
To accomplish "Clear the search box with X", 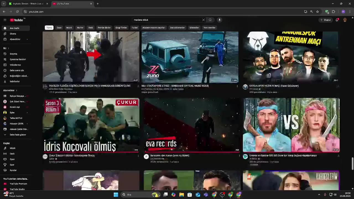I will tap(204, 20).
